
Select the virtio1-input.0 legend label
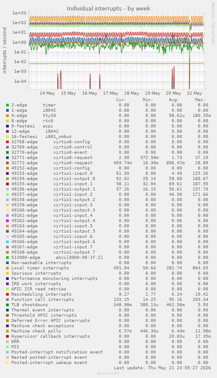coord(73,173)
